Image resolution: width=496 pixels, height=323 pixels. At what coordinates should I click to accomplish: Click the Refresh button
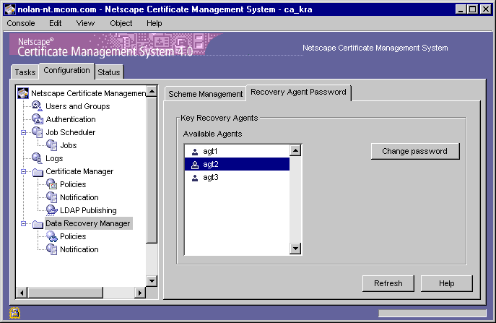(x=388, y=283)
